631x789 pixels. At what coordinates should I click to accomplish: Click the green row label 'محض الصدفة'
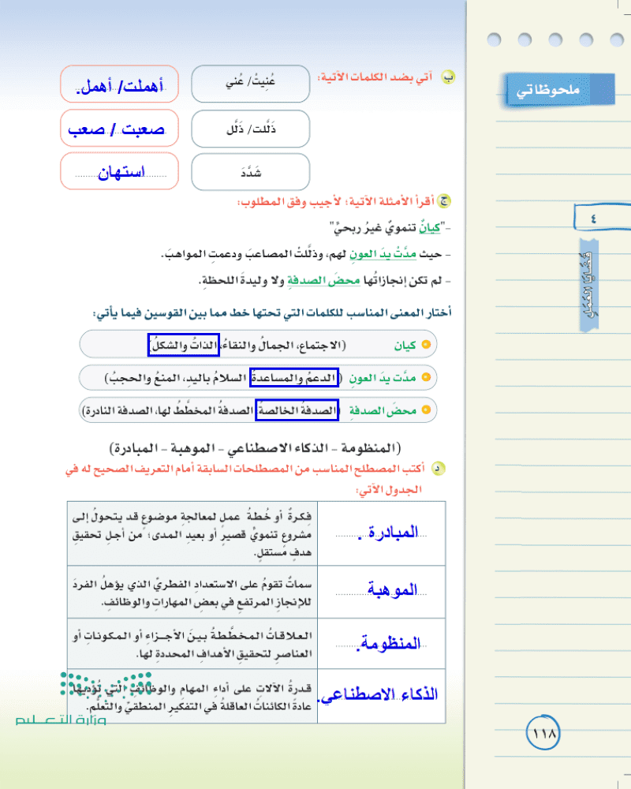383,410
